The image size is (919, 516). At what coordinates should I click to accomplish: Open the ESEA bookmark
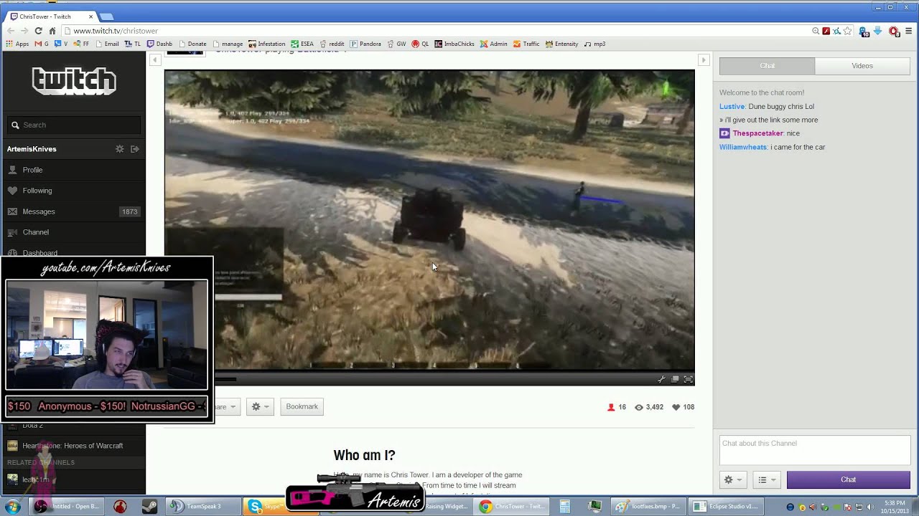(x=302, y=44)
